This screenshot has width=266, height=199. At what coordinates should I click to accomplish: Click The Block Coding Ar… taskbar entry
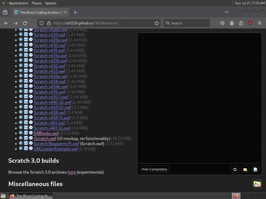pos(31,196)
